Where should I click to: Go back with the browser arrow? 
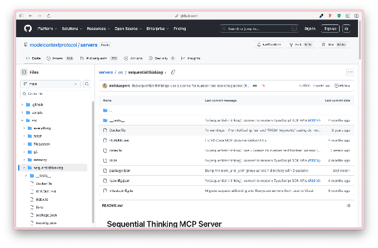tap(31, 16)
